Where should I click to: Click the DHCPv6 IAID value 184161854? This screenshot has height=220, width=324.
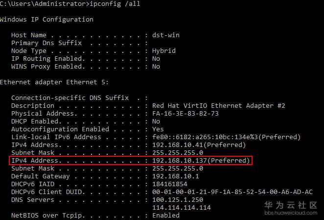[x=170, y=184]
